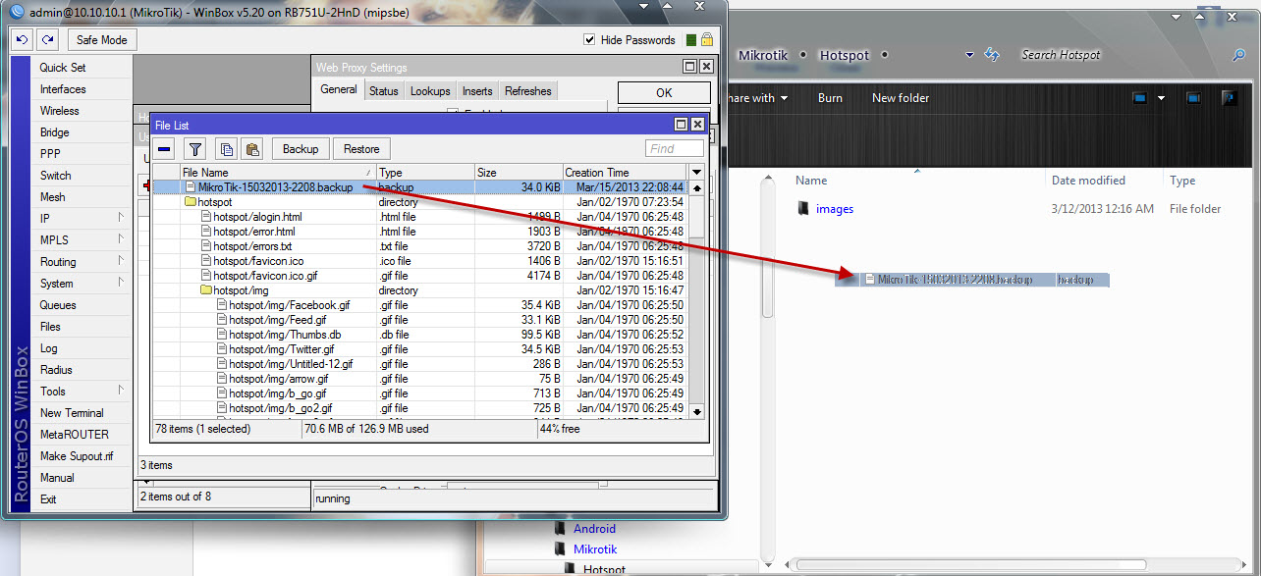
Task: Sort File List by the Size column header
Action: pyautogui.click(x=519, y=172)
